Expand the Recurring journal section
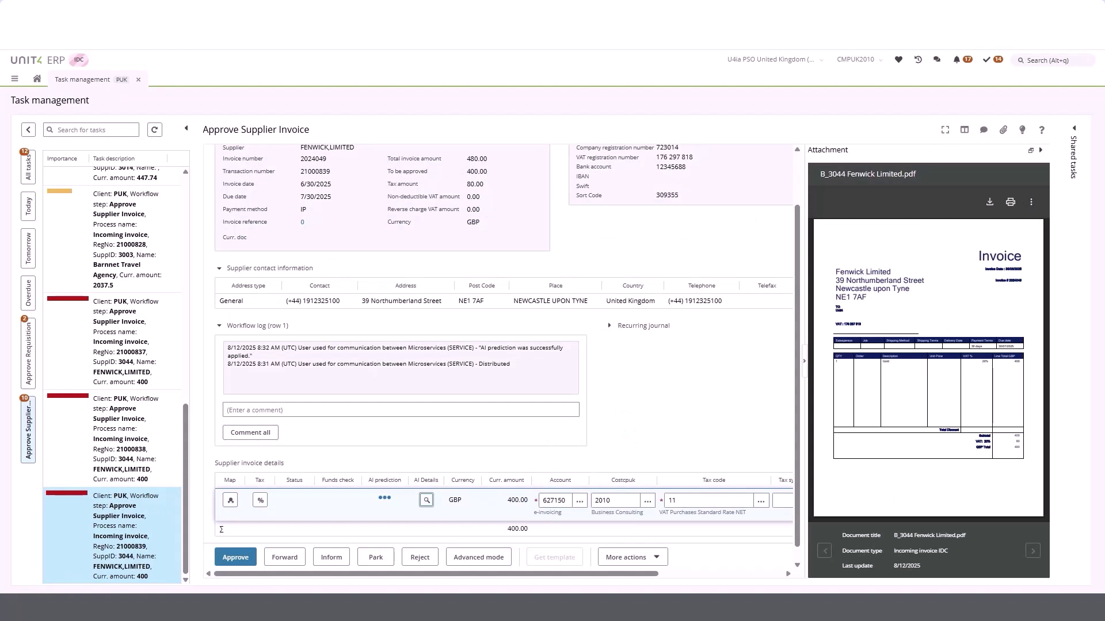Image resolution: width=1105 pixels, height=621 pixels. (x=610, y=325)
